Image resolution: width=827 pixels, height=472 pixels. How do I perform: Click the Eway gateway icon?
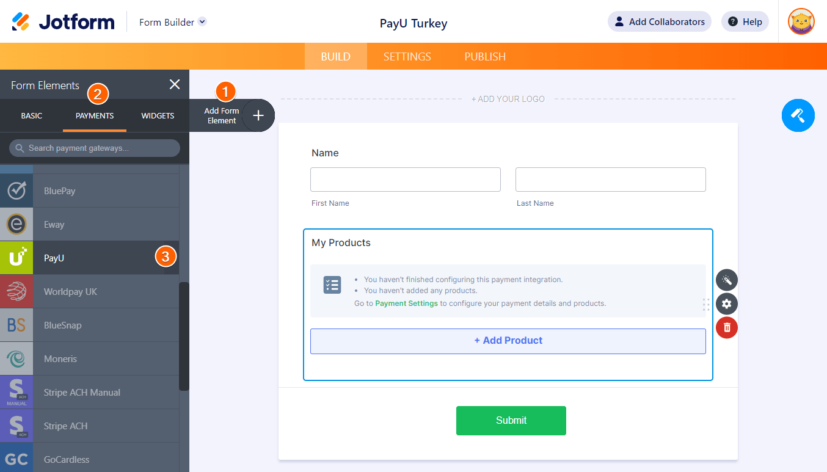[16, 224]
